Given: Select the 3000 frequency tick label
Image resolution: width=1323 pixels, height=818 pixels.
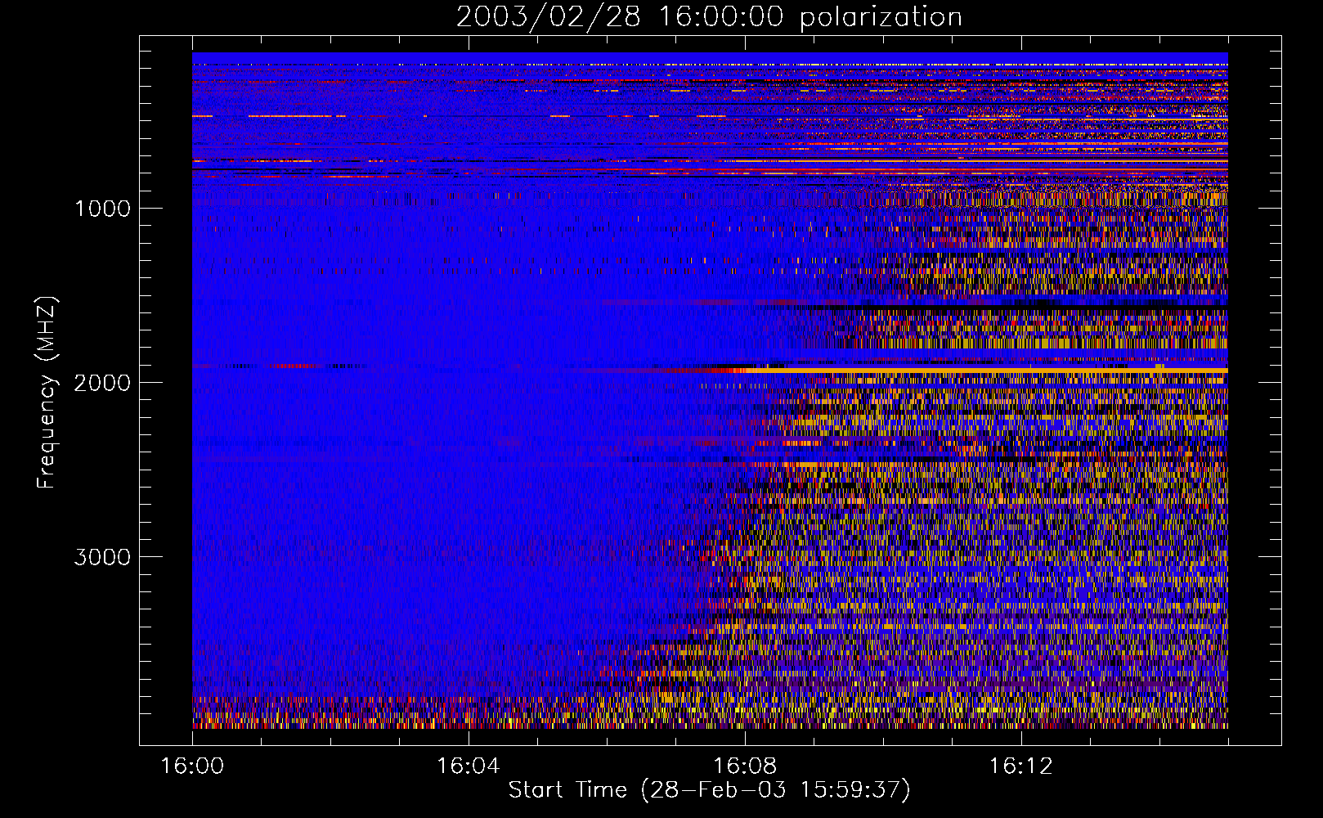Looking at the screenshot, I should (x=102, y=557).
